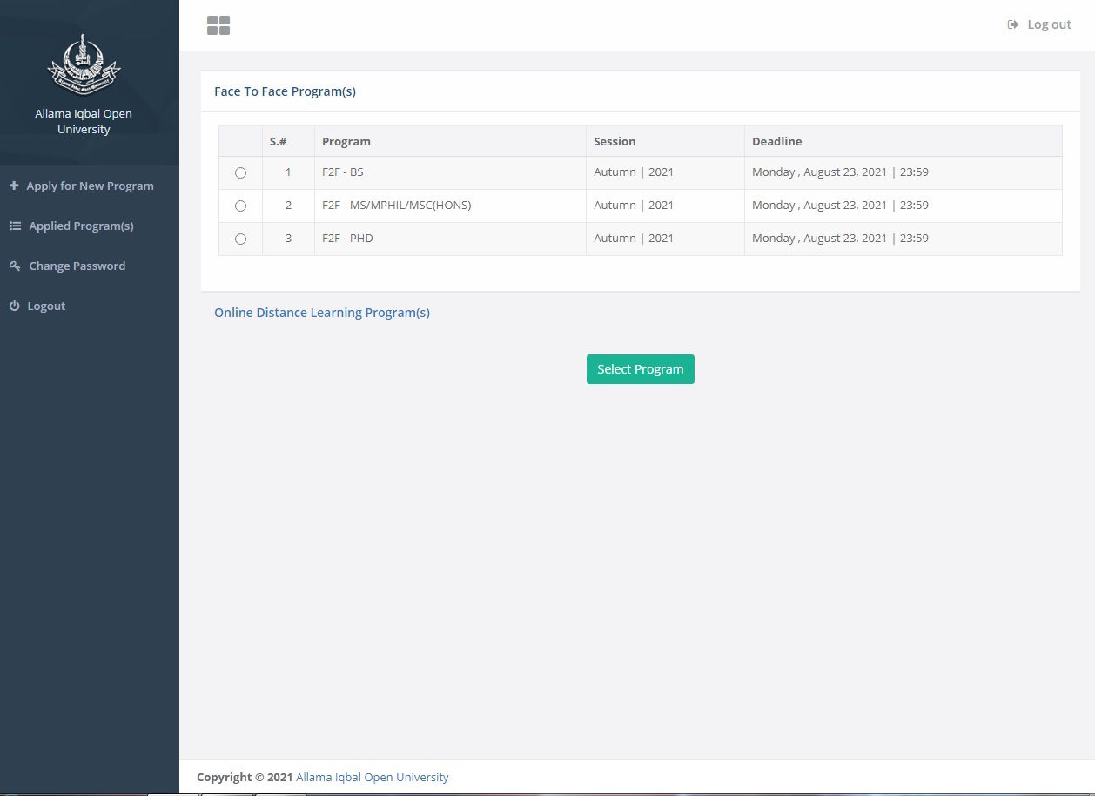This screenshot has height=796, width=1095.
Task: Select the F2F - BS radio button
Action: point(241,173)
